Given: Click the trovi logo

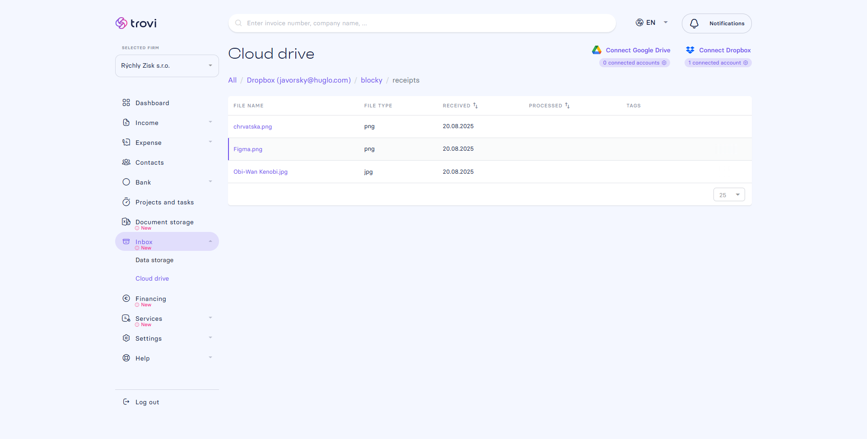Looking at the screenshot, I should pyautogui.click(x=136, y=23).
